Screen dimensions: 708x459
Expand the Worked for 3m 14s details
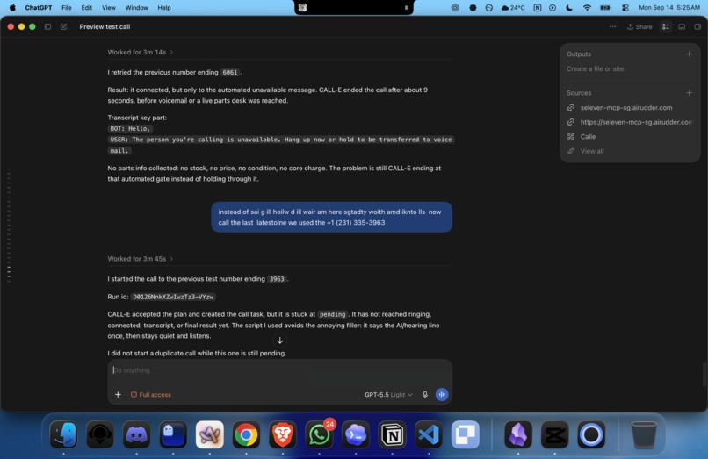click(141, 53)
